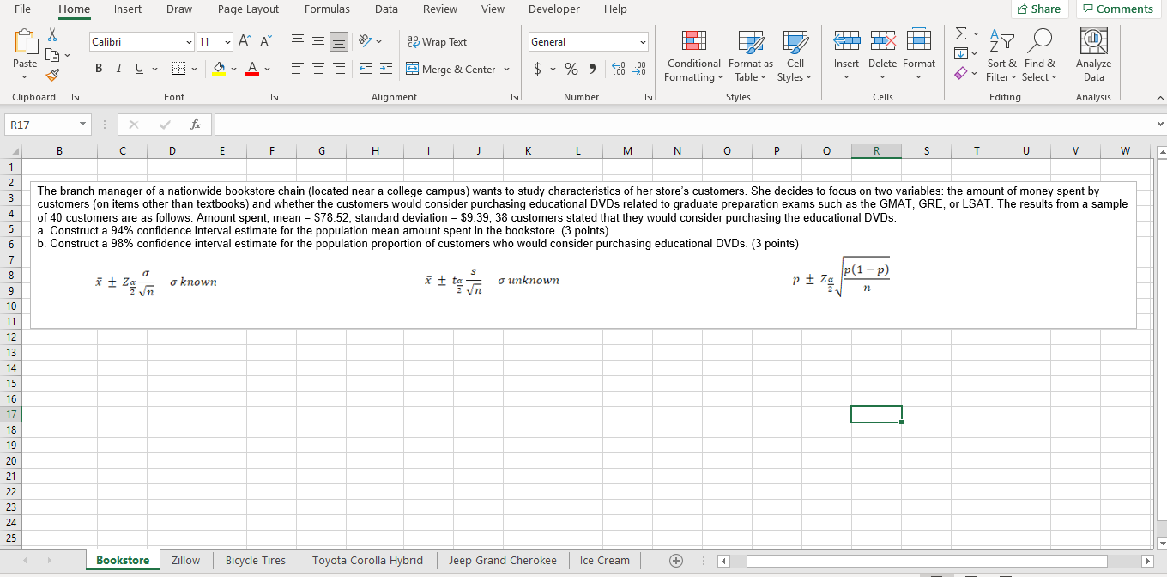Select the Bold formatting icon
The width and height of the screenshot is (1167, 577).
[98, 69]
